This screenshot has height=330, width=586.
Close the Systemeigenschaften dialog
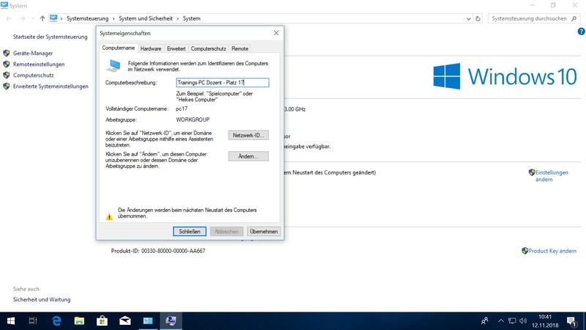(276, 33)
